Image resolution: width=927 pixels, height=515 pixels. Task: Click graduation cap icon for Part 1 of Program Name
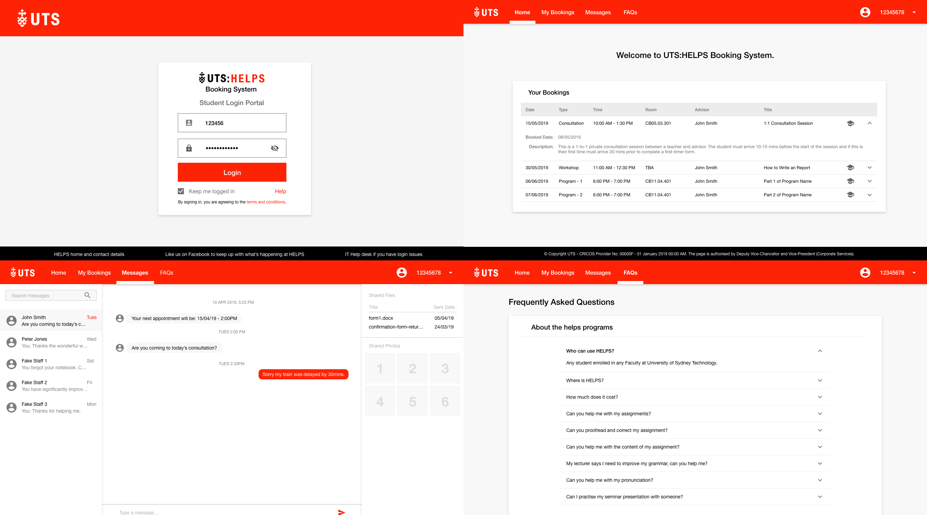pyautogui.click(x=850, y=181)
